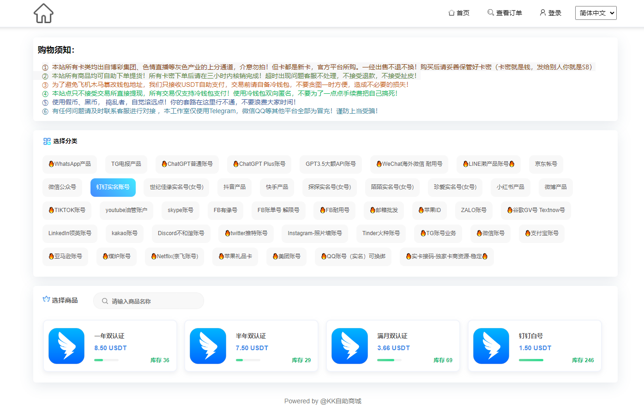Select the 邮箱批发 category
Viewport: 644px width, 413px height.
(x=384, y=210)
